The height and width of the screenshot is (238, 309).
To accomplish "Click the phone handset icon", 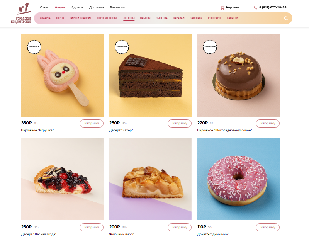I will tap(255, 8).
